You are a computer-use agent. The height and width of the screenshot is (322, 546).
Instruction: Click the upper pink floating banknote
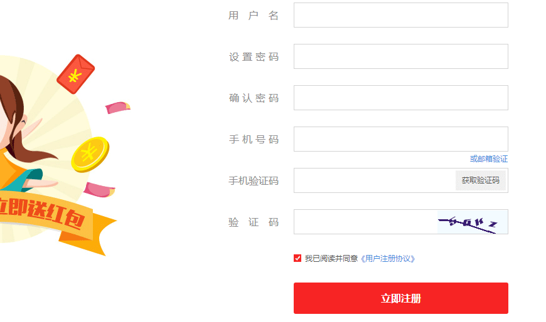tap(118, 108)
